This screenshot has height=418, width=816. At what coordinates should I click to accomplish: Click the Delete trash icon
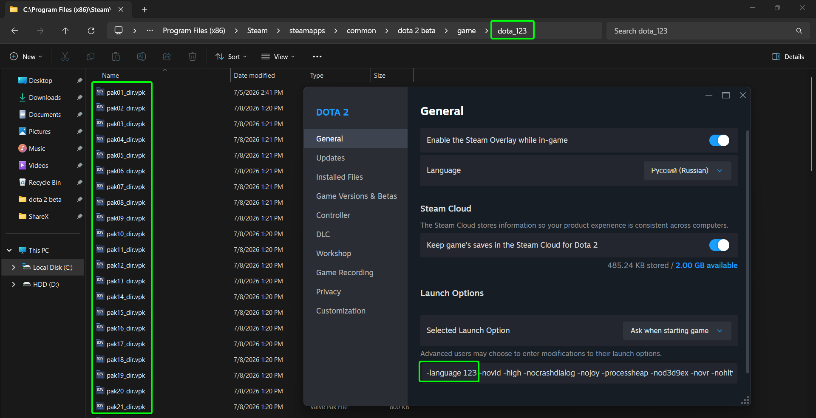click(193, 56)
